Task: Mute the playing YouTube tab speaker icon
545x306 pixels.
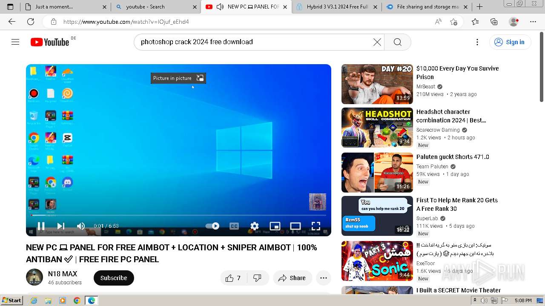Action: click(x=220, y=7)
